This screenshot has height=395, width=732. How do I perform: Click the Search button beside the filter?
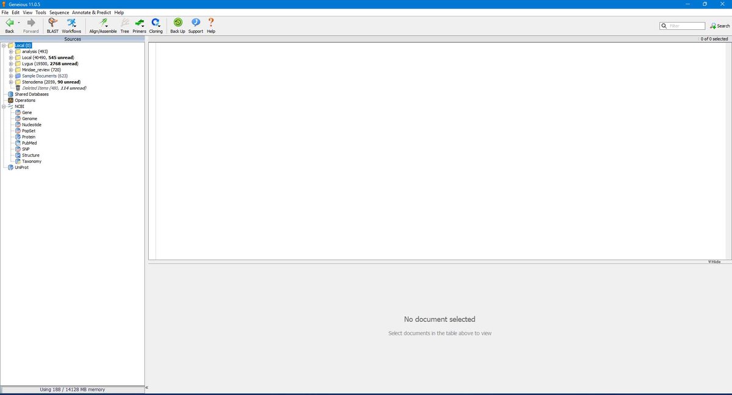point(720,26)
